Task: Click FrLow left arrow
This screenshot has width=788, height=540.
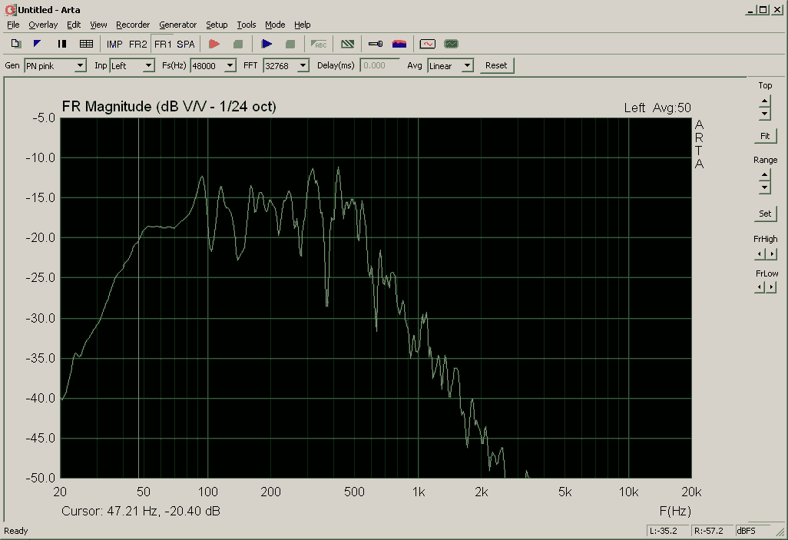Action: tap(760, 287)
